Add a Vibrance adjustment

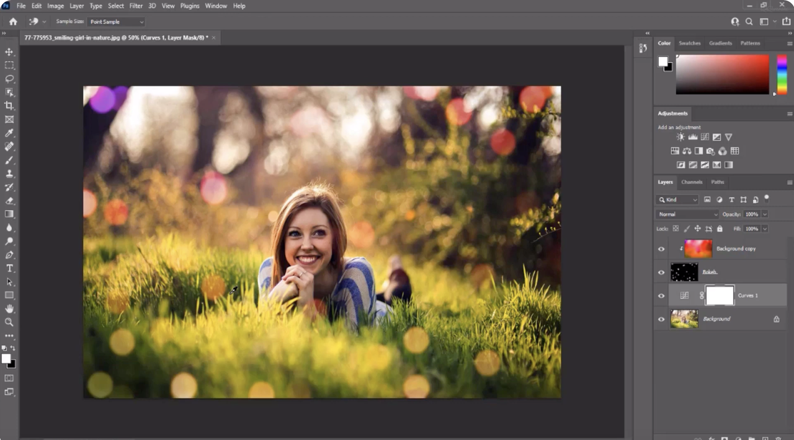tap(728, 137)
